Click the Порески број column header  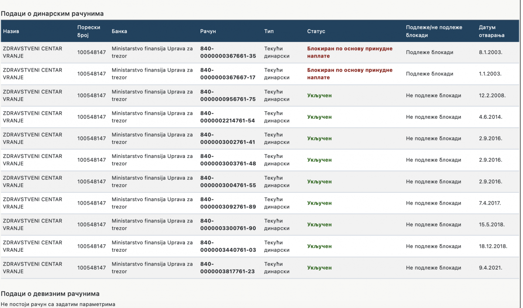point(88,31)
